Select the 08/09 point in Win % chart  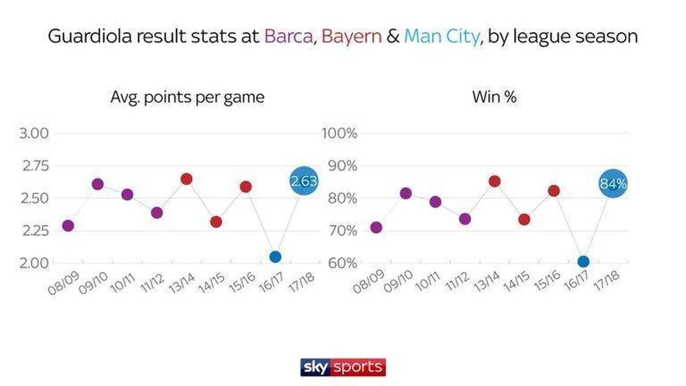pos(376,228)
